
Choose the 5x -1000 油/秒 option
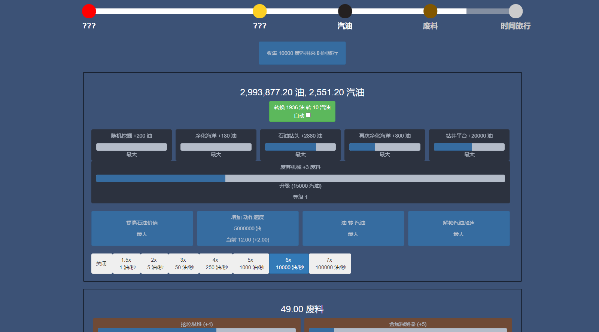click(251, 264)
